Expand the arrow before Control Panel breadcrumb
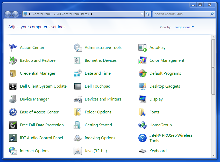 point(30,14)
